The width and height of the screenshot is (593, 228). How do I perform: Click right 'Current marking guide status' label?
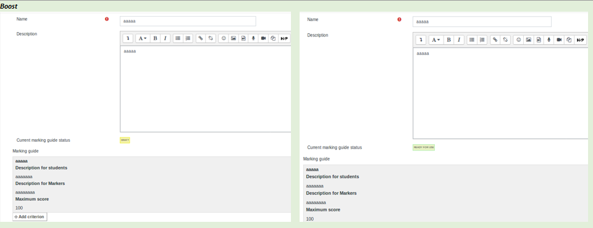tap(334, 148)
